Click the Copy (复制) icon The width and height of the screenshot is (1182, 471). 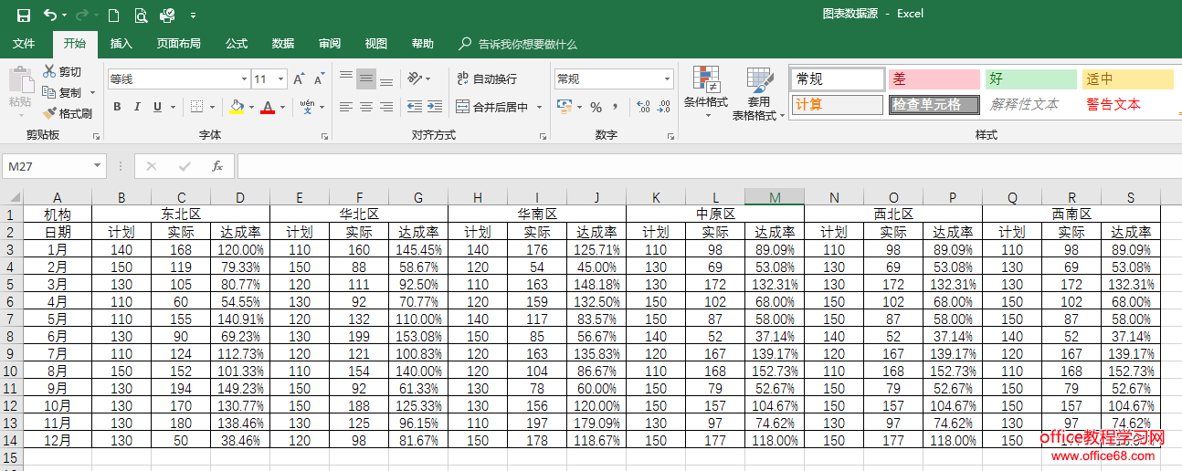click(x=48, y=92)
